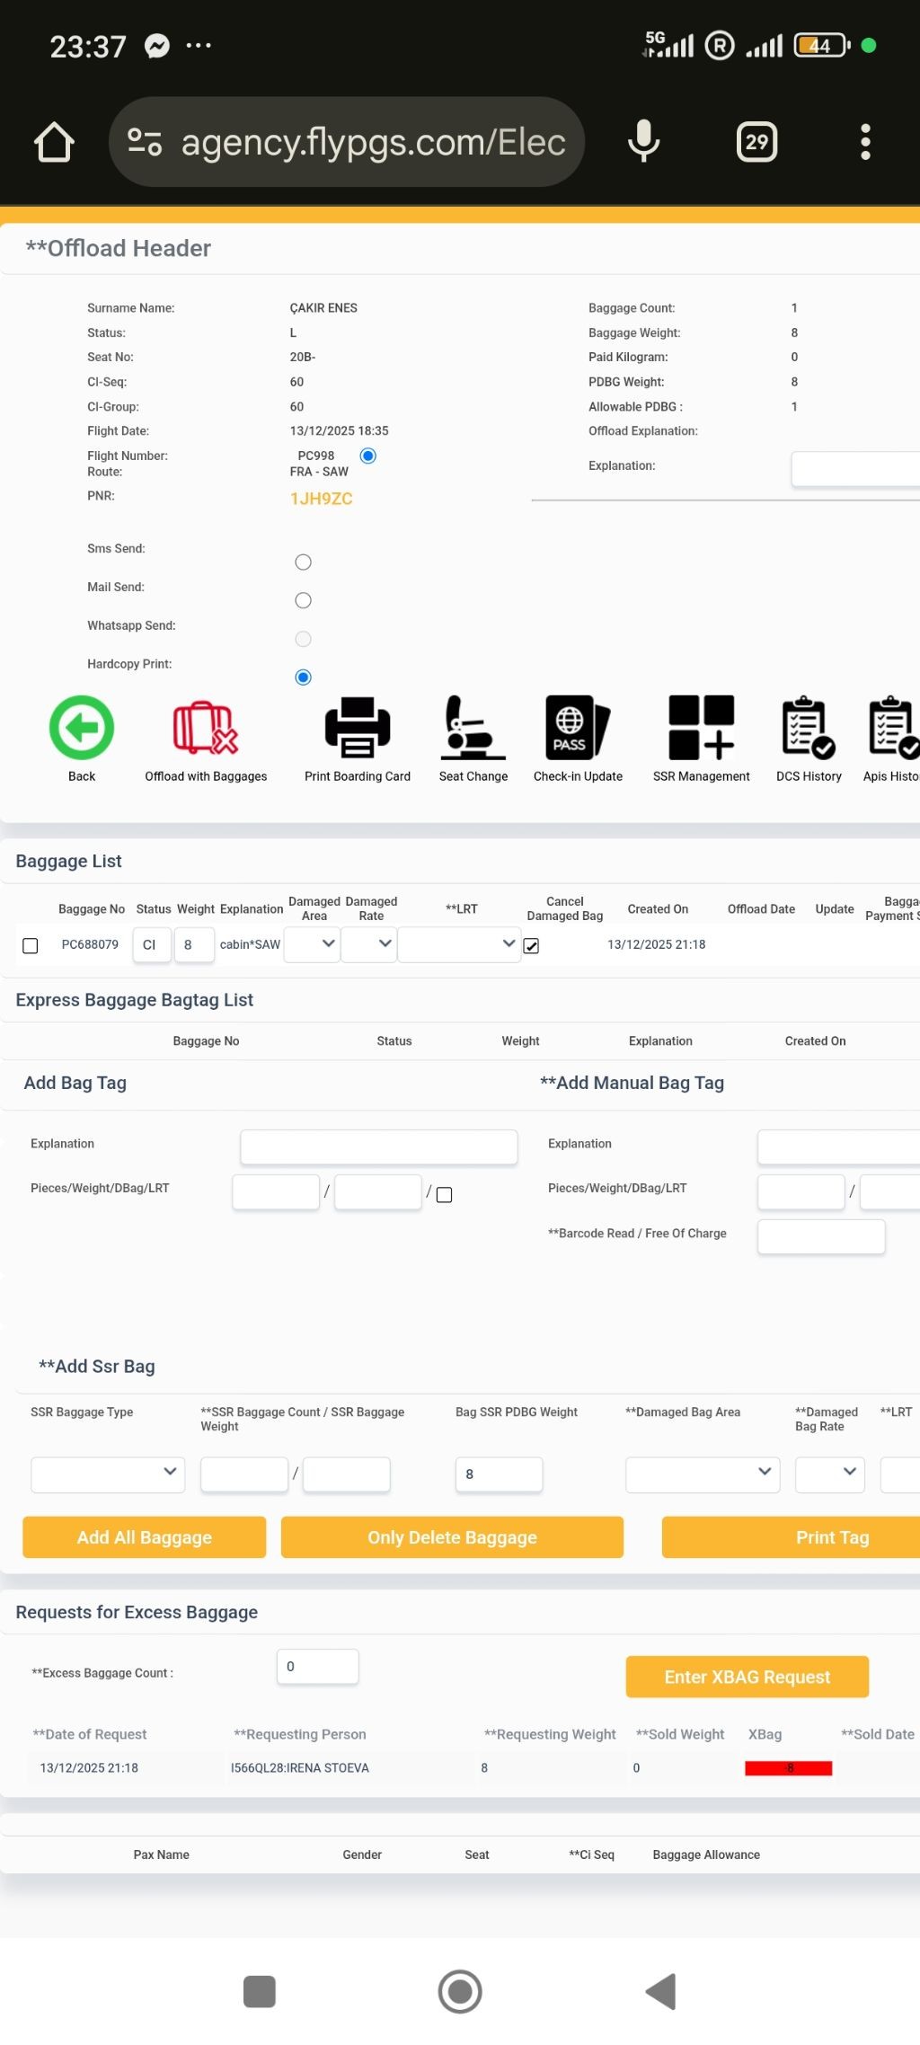Viewport: 920px width, 2045px height.
Task: Expand the **Damaged Bag Area dropdown
Action: pos(702,1474)
